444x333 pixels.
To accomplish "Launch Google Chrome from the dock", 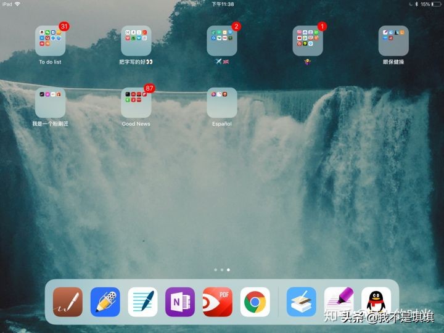I will click(255, 302).
